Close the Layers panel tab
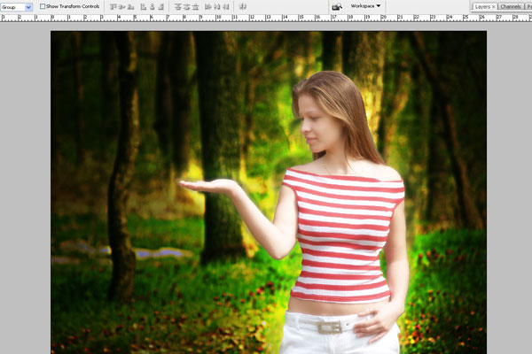The image size is (532, 354). pyautogui.click(x=493, y=6)
